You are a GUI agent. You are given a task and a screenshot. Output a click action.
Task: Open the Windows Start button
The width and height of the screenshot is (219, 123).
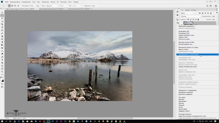tap(2, 121)
